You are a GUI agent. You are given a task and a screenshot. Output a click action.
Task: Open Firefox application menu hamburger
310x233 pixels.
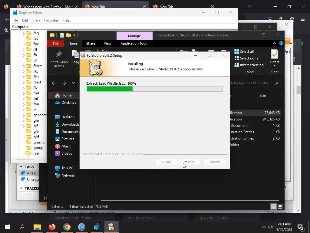[303, 19]
